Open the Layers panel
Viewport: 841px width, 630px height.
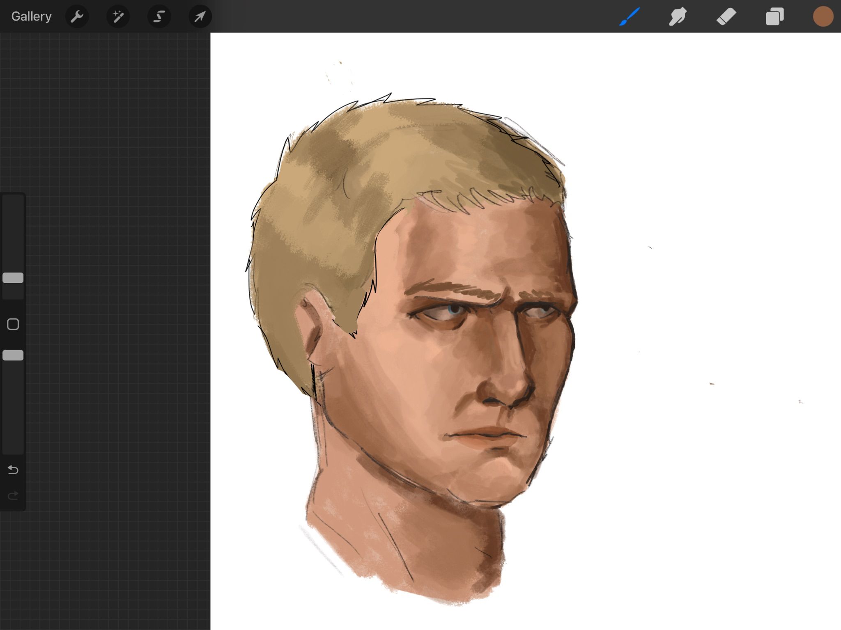[774, 17]
